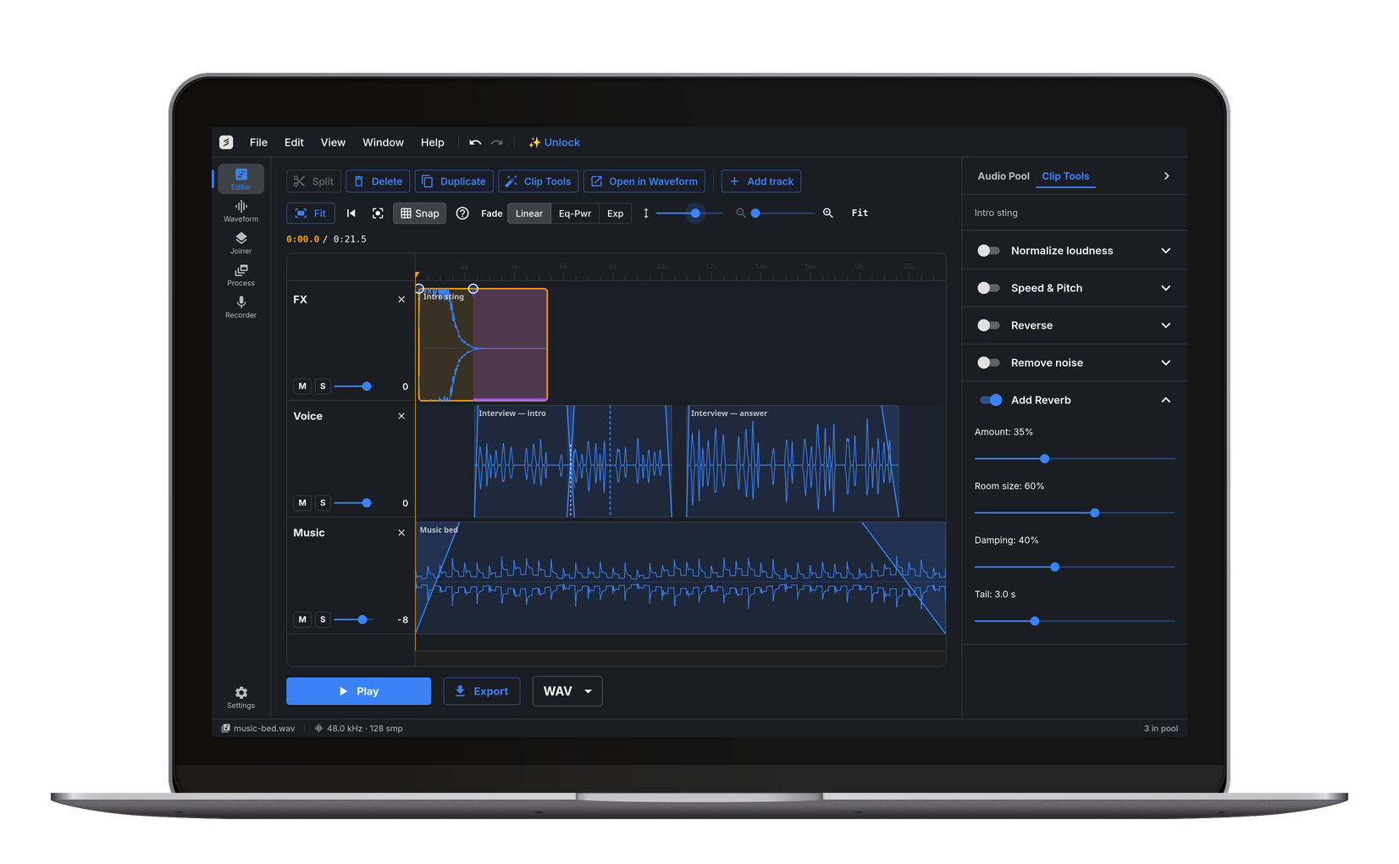Switch to the Audio Pool tab
The image size is (1399, 864).
coord(1004,176)
